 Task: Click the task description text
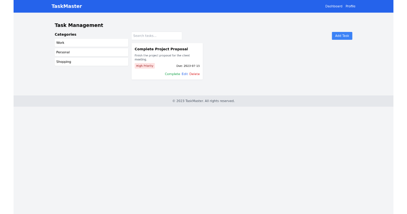click(x=162, y=57)
